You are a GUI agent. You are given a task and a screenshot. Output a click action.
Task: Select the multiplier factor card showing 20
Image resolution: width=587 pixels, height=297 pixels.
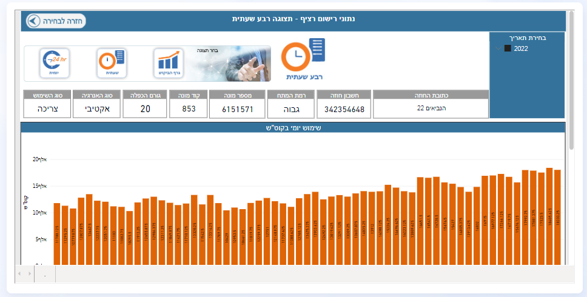tap(145, 109)
